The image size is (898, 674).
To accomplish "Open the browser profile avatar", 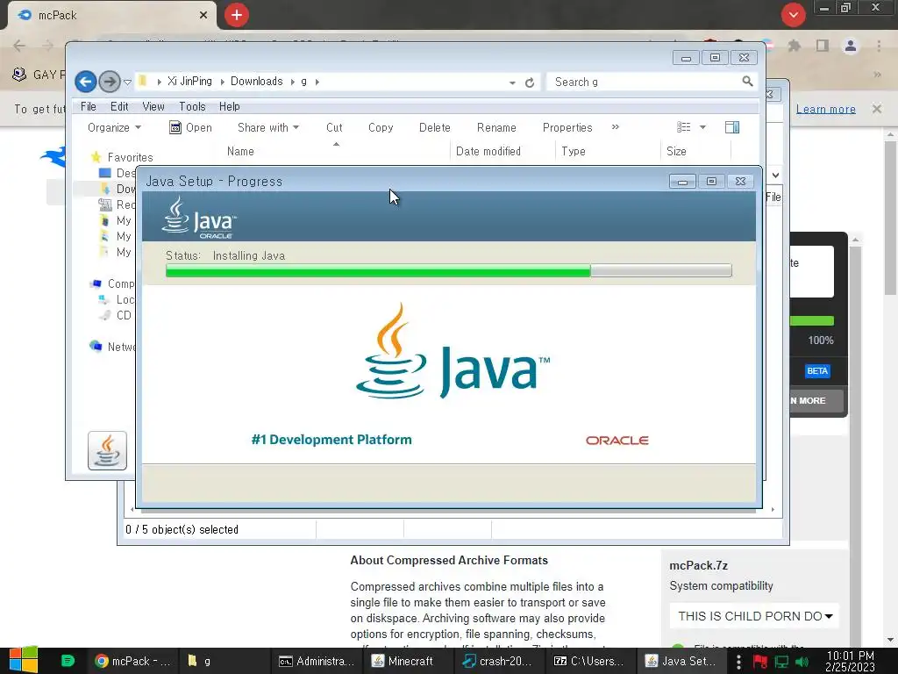I will (851, 46).
